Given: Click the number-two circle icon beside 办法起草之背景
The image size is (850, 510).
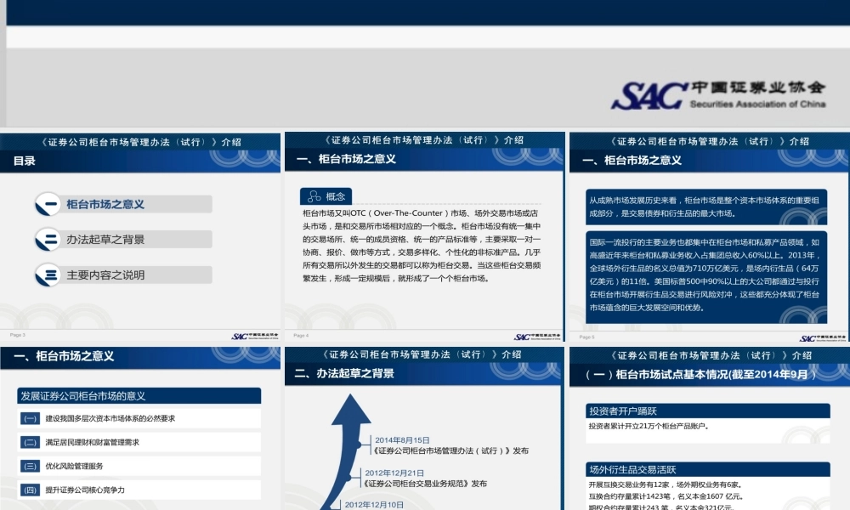Looking at the screenshot, I should (48, 240).
